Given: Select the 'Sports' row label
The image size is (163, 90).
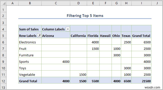Looking at the screenshot, I should pyautogui.click(x=30, y=61).
